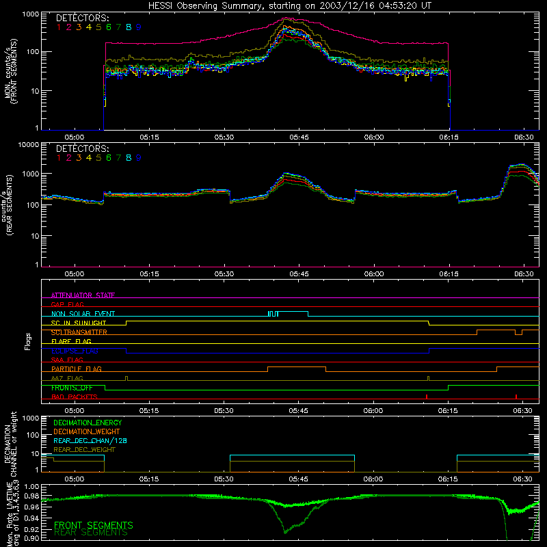Viewport: 547px width, 547px height.
Task: Select the REAR_DEC_WEIGHT legend entry
Action: pos(84,450)
